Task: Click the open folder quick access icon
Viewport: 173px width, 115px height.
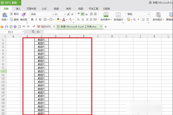Action: pyautogui.click(x=2, y=27)
